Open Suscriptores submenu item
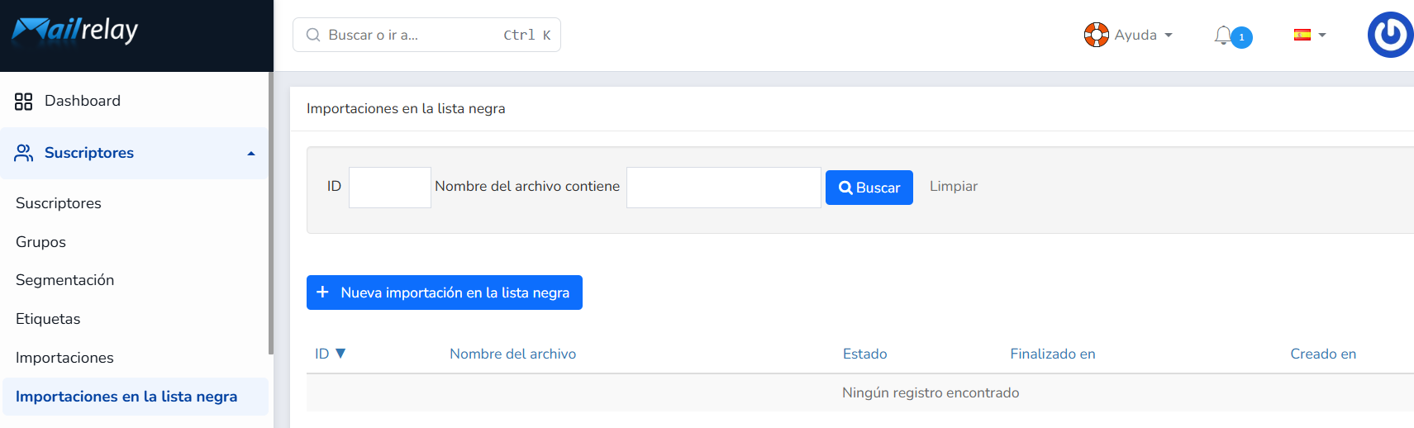1414x428 pixels. (x=59, y=203)
